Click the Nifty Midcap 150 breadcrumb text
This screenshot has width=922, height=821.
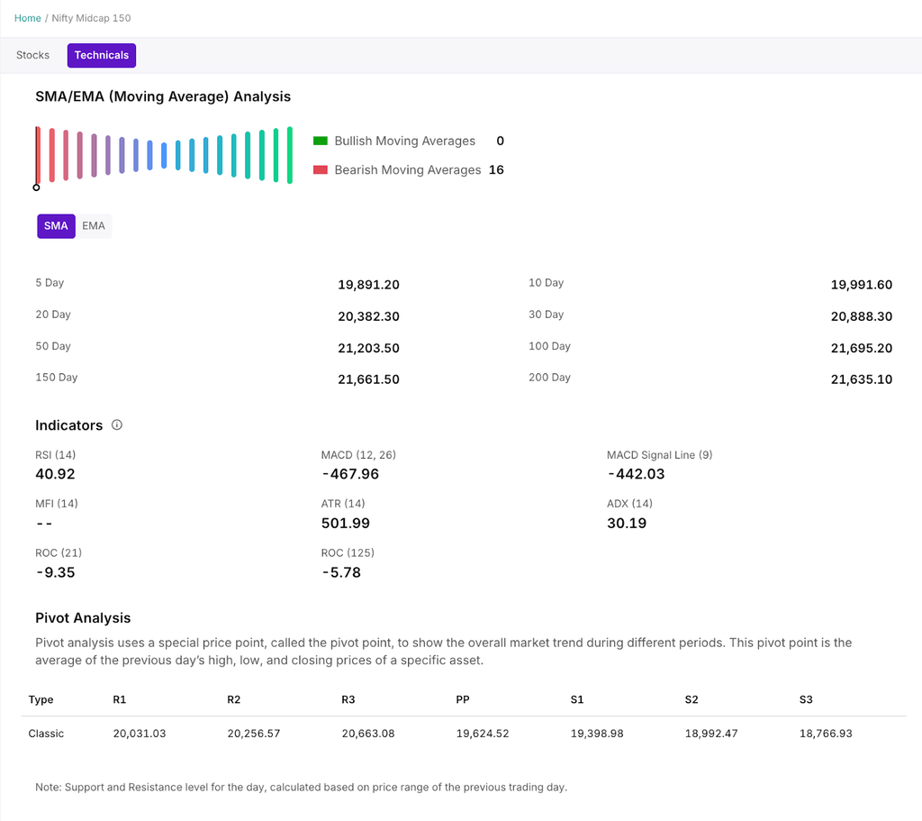click(x=91, y=18)
